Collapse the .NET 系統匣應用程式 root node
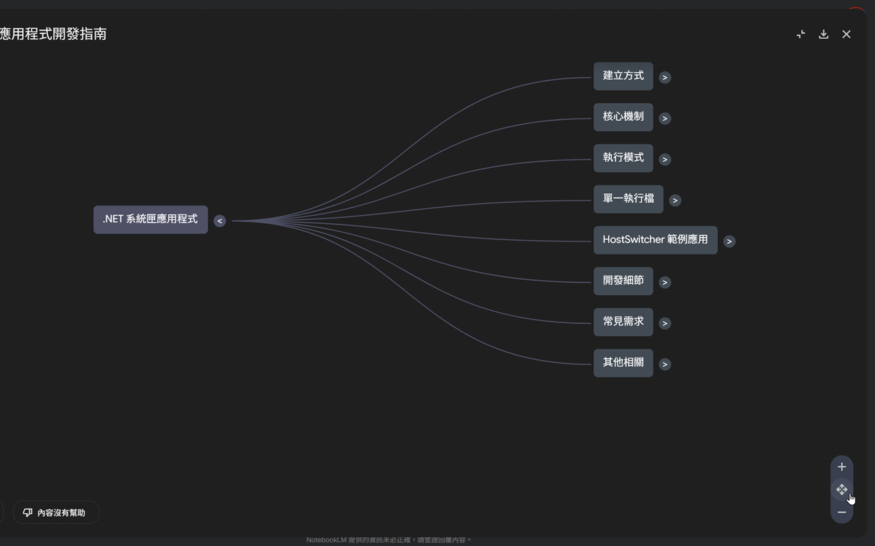This screenshot has width=875, height=546. pyautogui.click(x=219, y=220)
